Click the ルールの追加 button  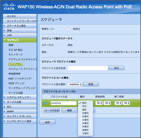click(x=52, y=110)
